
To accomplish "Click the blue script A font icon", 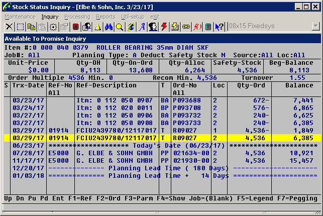I will point(142,27).
